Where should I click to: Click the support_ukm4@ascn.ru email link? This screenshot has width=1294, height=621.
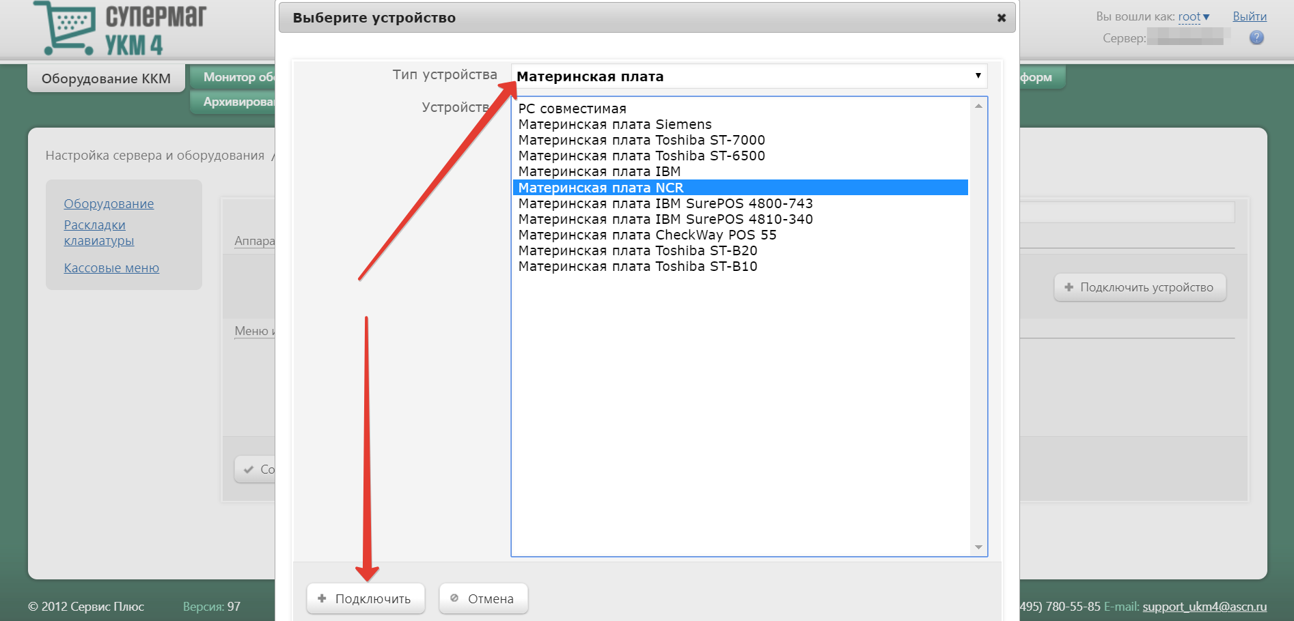coord(1204,606)
